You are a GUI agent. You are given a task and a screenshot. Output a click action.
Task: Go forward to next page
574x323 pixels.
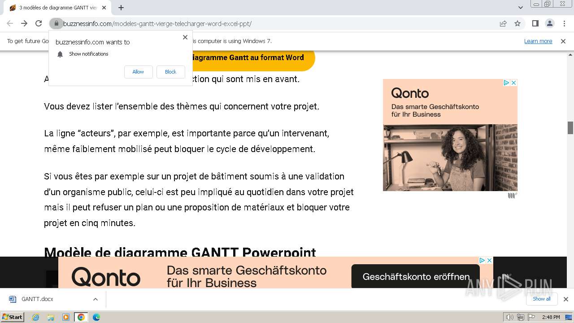(x=24, y=23)
